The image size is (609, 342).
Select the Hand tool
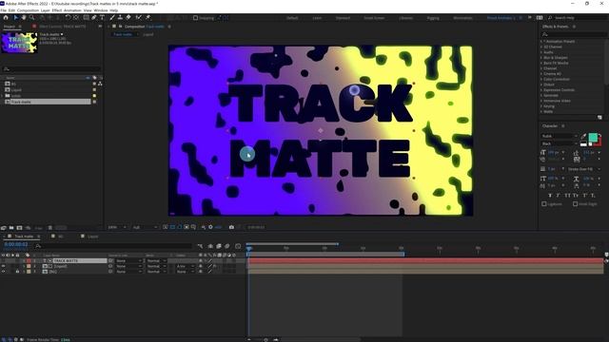pos(24,17)
